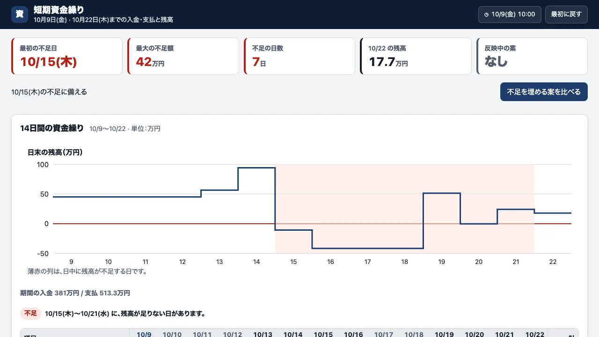Click the 7日 value under 不足の日数
The image size is (599, 337).
click(259, 62)
